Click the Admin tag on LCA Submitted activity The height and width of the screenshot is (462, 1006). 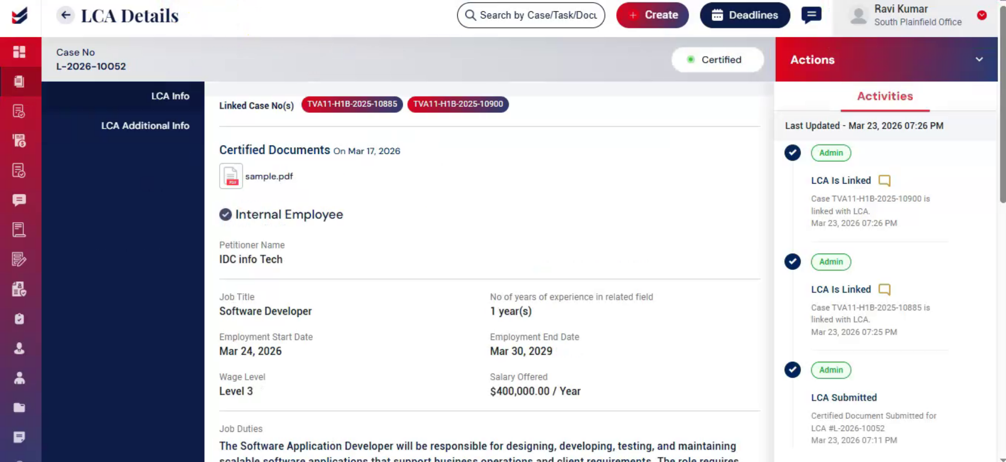(x=831, y=370)
